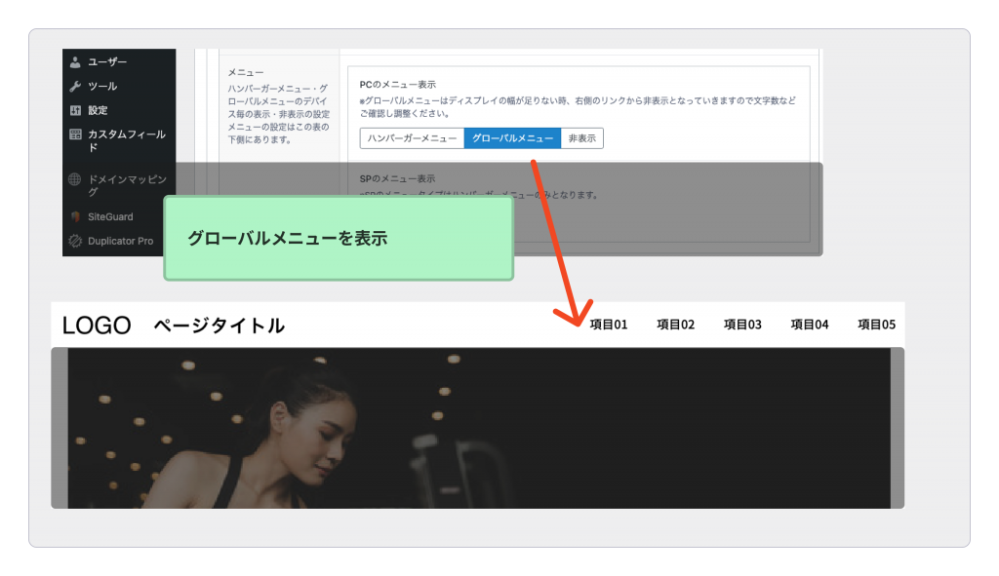Click the LOGO in the site header
Screen dimensions: 999x576
[97, 326]
